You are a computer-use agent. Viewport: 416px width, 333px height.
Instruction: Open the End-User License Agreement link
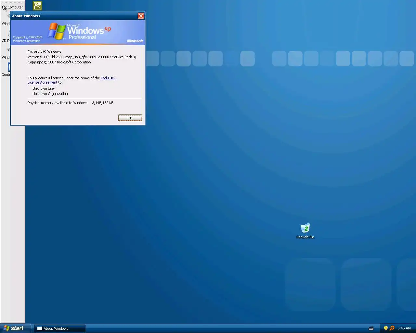(x=108, y=78)
